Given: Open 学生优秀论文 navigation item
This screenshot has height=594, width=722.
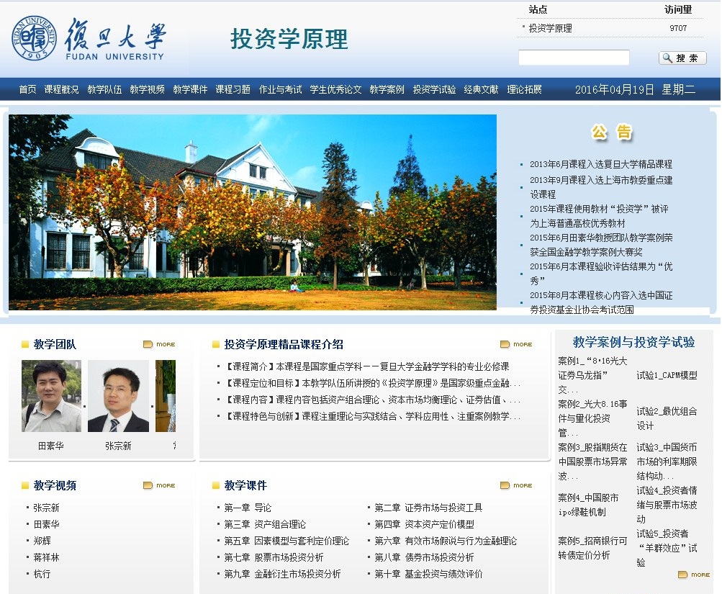Looking at the screenshot, I should (x=335, y=90).
